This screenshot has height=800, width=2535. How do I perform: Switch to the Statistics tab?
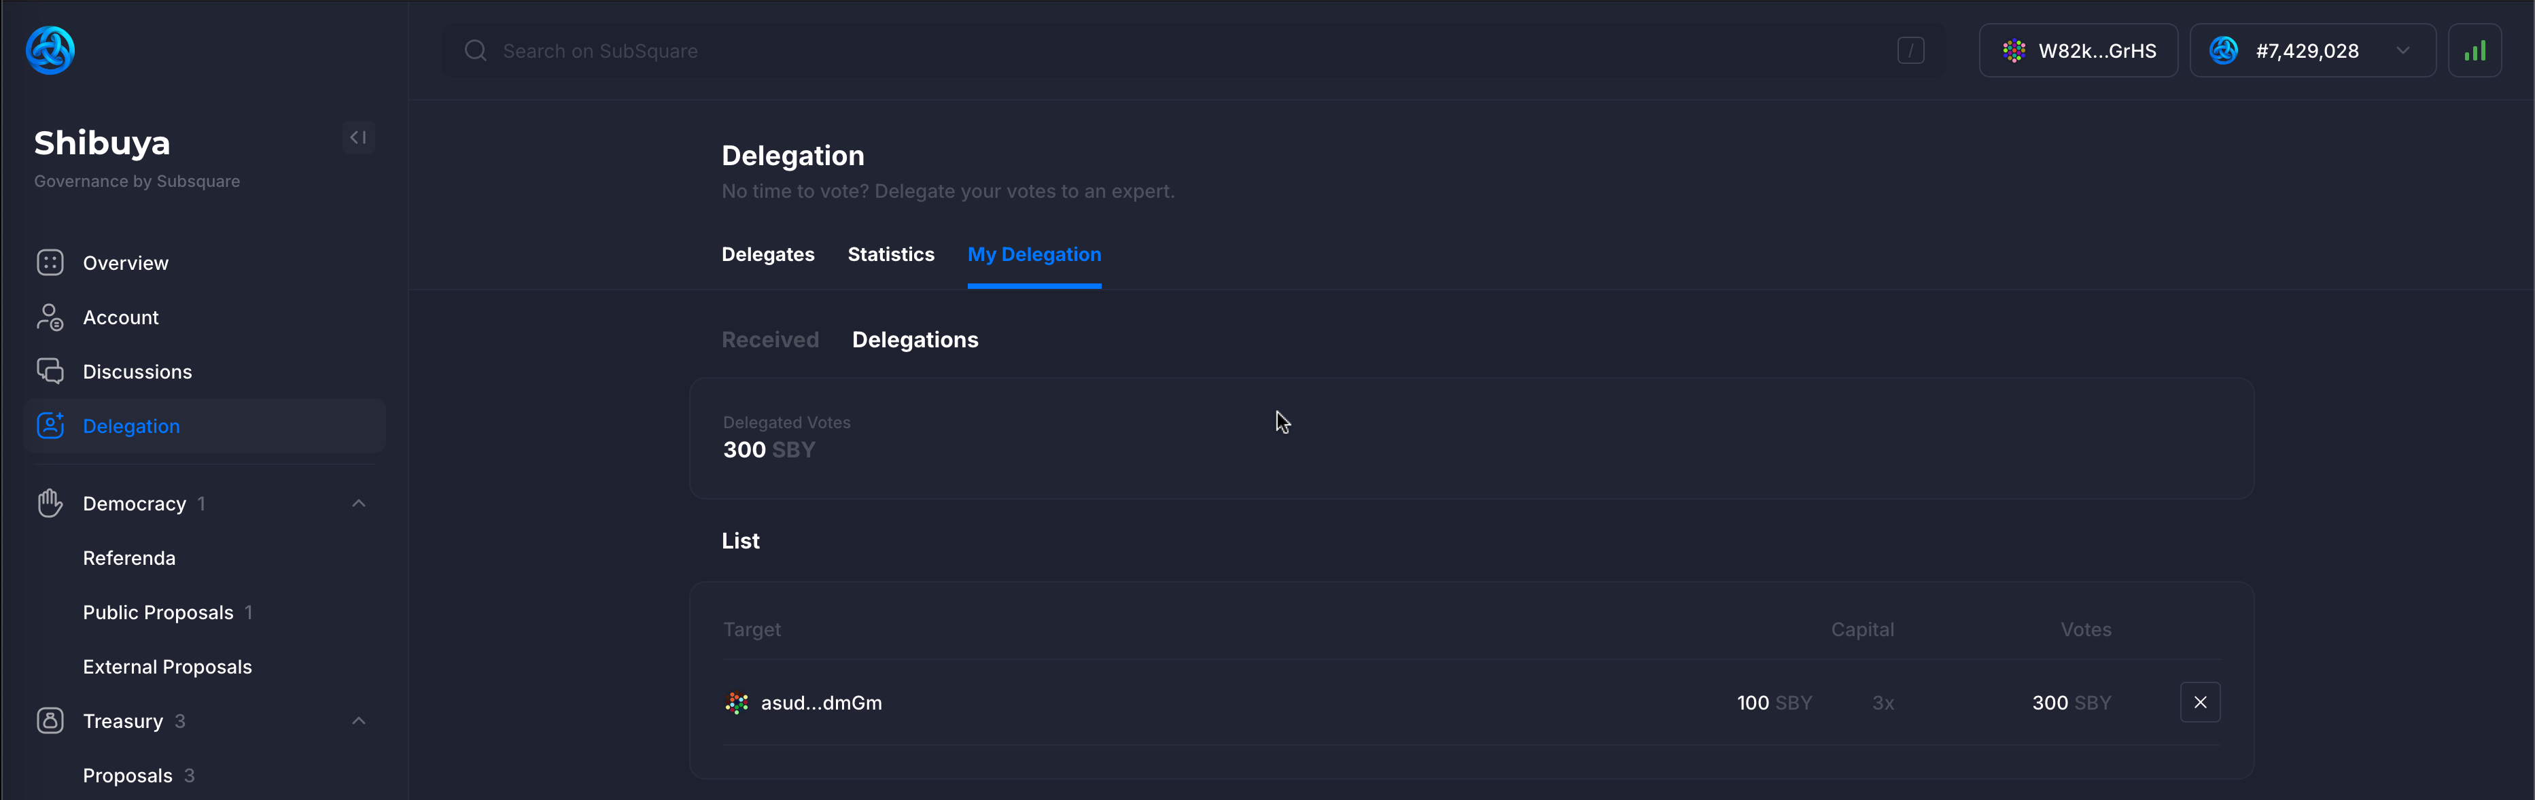tap(890, 254)
